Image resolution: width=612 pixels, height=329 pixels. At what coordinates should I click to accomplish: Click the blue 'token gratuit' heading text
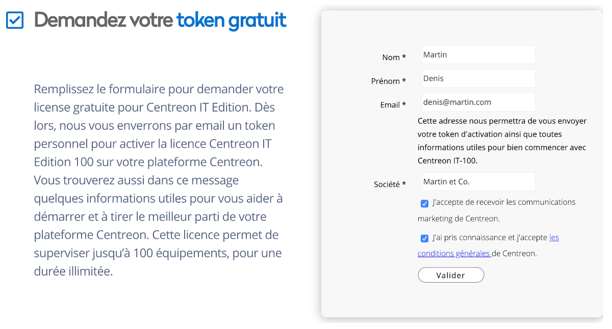(232, 20)
